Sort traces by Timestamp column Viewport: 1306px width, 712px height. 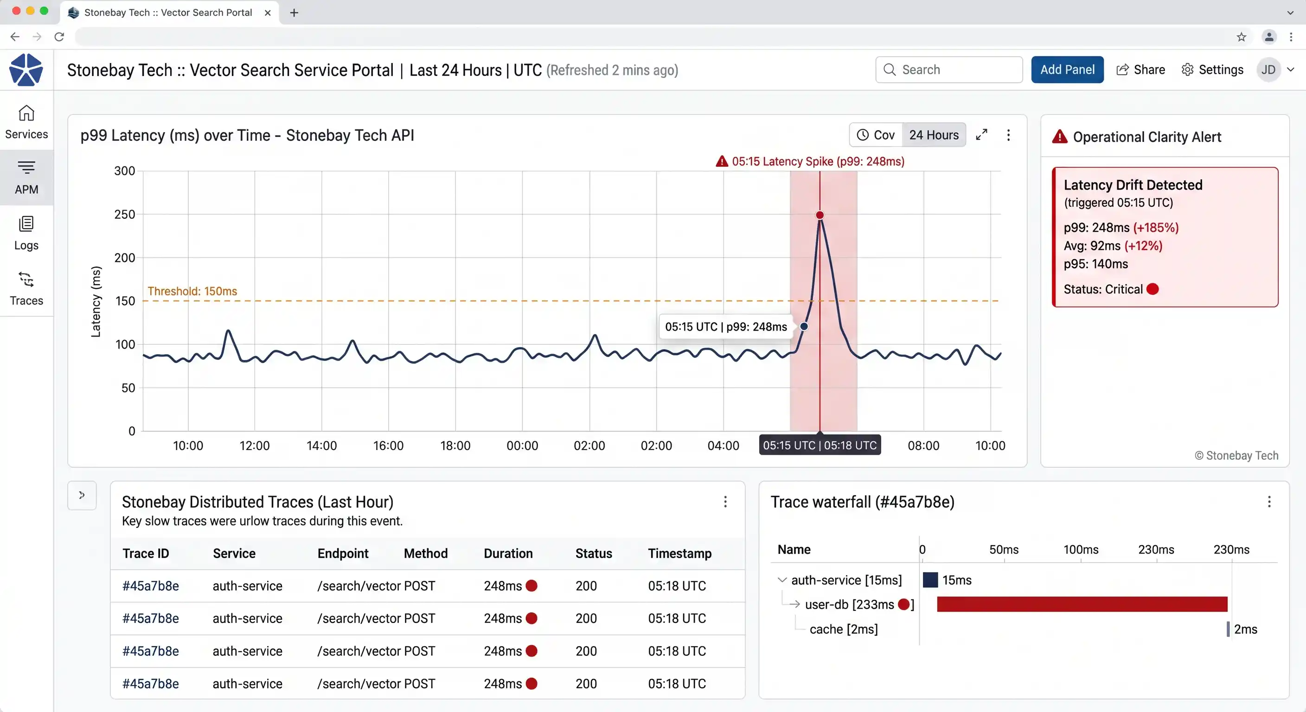coord(679,553)
